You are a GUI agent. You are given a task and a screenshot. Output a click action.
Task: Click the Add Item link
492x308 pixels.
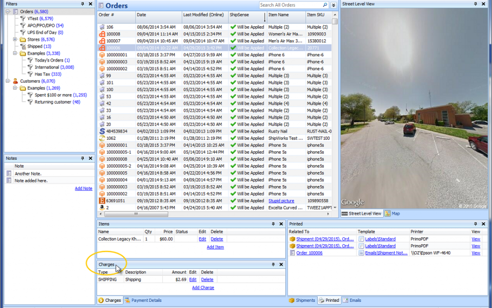point(215,247)
